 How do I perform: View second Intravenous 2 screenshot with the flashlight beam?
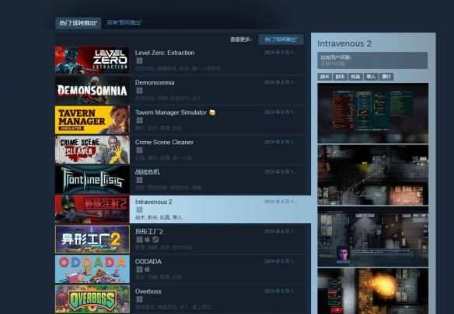[372, 175]
